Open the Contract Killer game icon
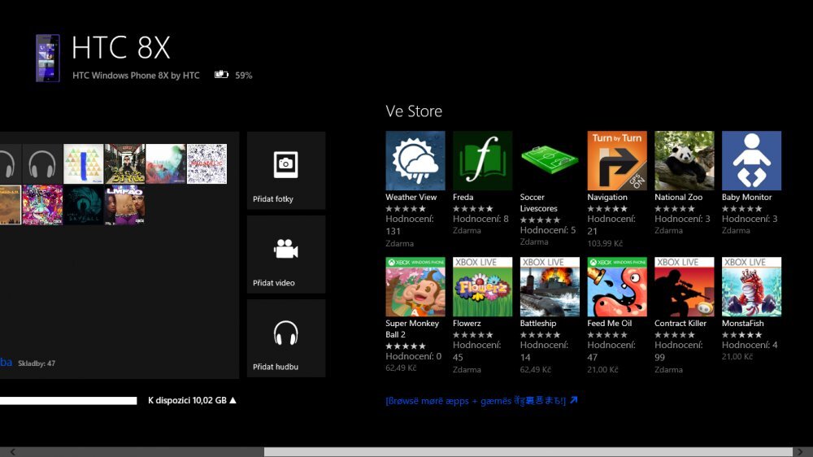Image resolution: width=813 pixels, height=457 pixels. click(x=684, y=287)
